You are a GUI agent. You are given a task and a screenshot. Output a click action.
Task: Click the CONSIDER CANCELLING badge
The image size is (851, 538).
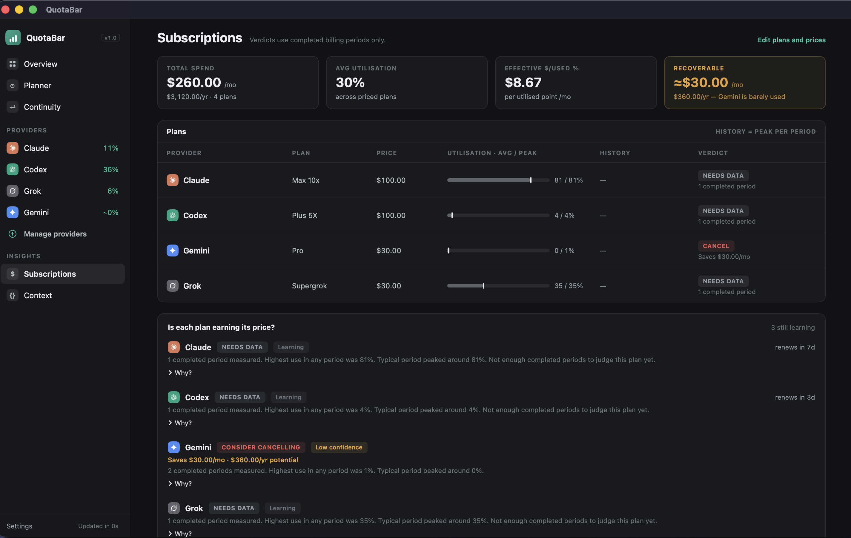(x=260, y=447)
